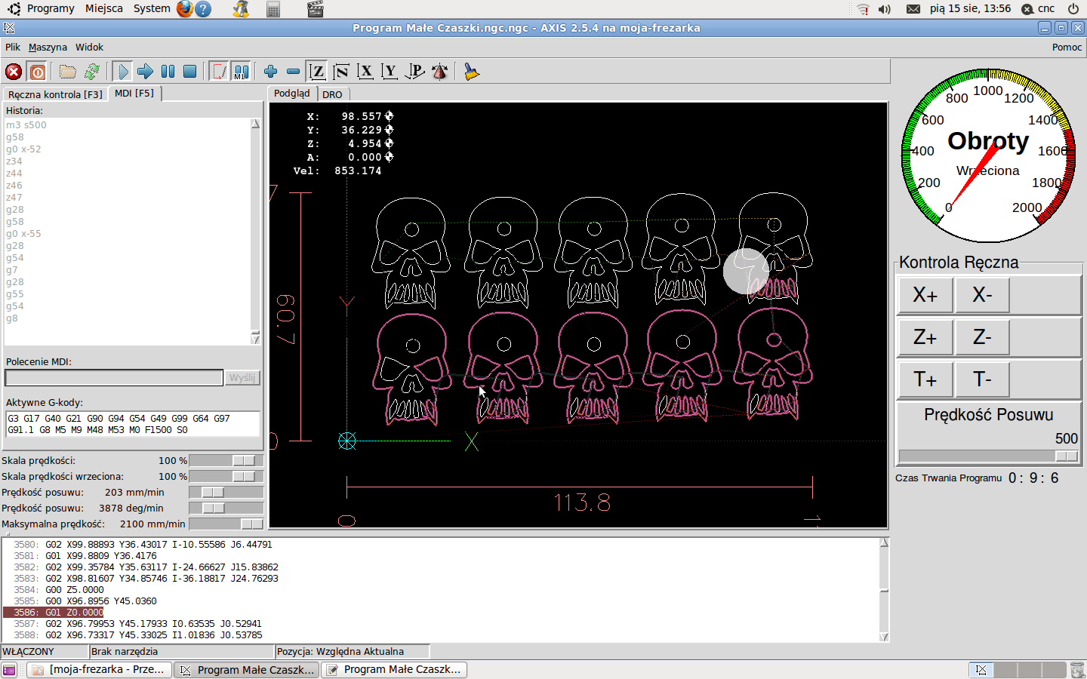Switch to moja-frezarka taskbar window
1087x679 pixels.
click(x=99, y=670)
